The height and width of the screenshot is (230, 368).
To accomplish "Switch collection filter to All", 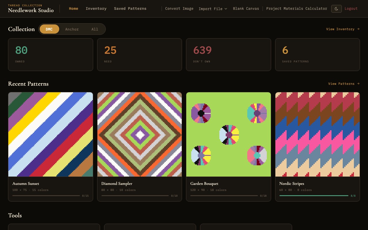I will point(95,29).
